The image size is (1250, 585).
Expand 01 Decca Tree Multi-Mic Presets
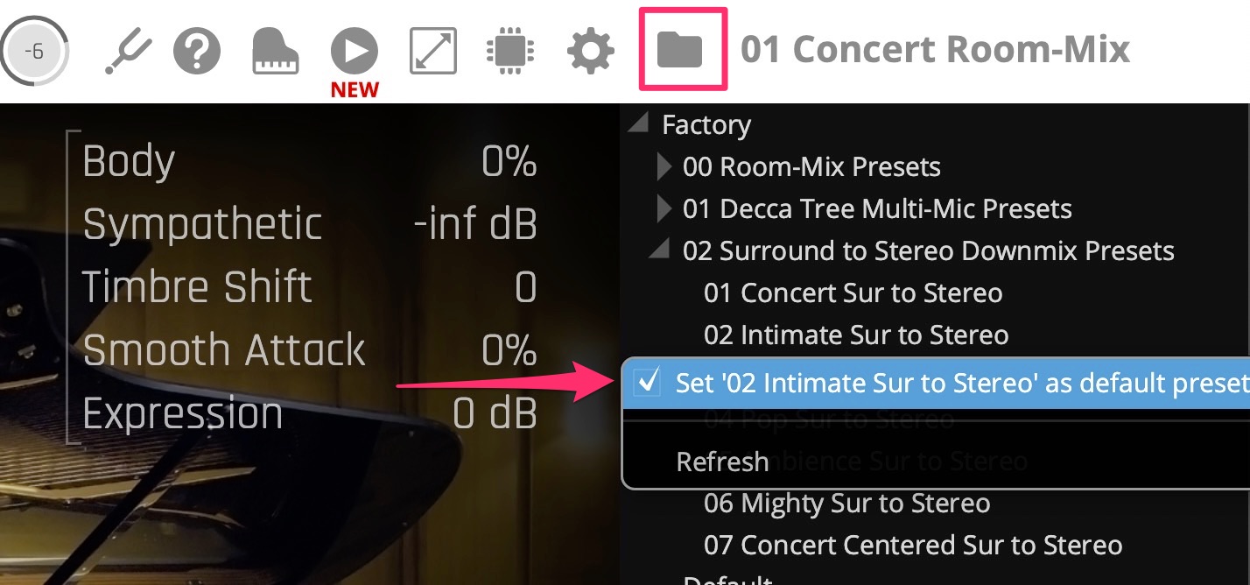pos(665,208)
